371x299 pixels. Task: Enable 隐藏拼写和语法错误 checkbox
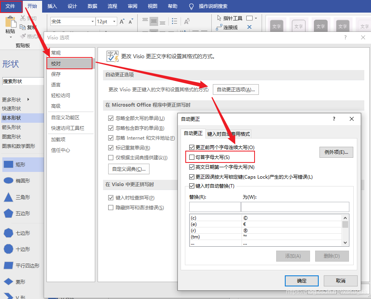pyautogui.click(x=111, y=208)
